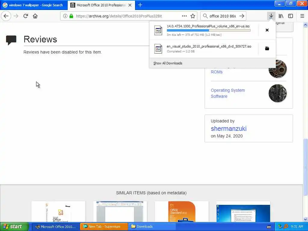Open page actions three-dot menu

pyautogui.click(x=184, y=16)
